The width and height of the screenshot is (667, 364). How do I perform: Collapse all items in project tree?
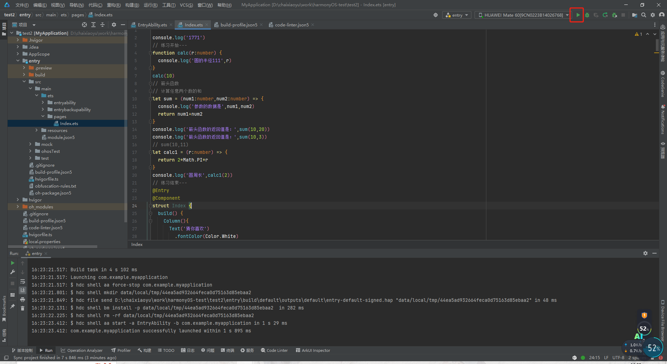tap(102, 25)
